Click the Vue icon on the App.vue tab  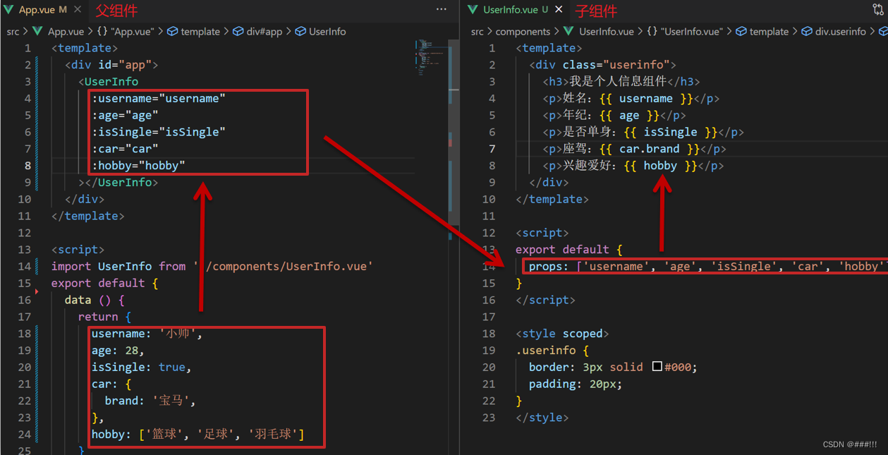click(9, 10)
